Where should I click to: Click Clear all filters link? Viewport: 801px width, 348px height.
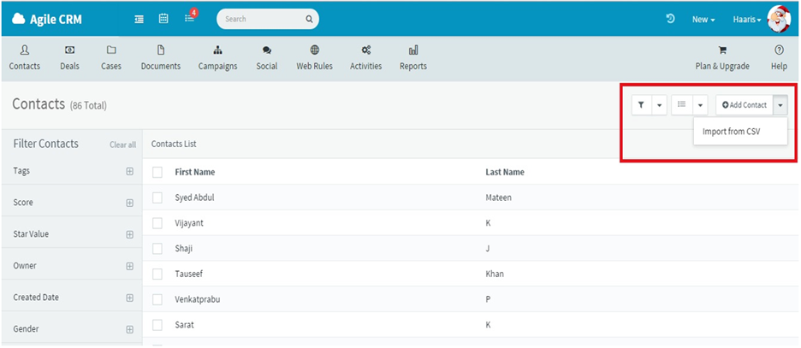click(122, 145)
